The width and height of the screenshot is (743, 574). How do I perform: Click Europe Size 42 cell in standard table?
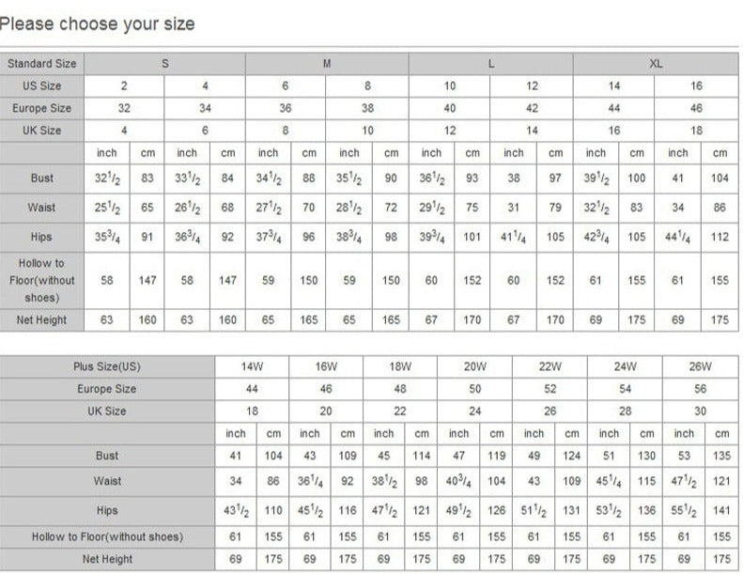(x=532, y=108)
